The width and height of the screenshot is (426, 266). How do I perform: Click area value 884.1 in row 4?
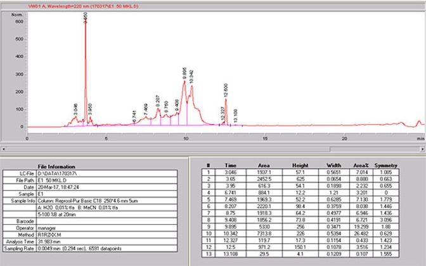coord(264,193)
